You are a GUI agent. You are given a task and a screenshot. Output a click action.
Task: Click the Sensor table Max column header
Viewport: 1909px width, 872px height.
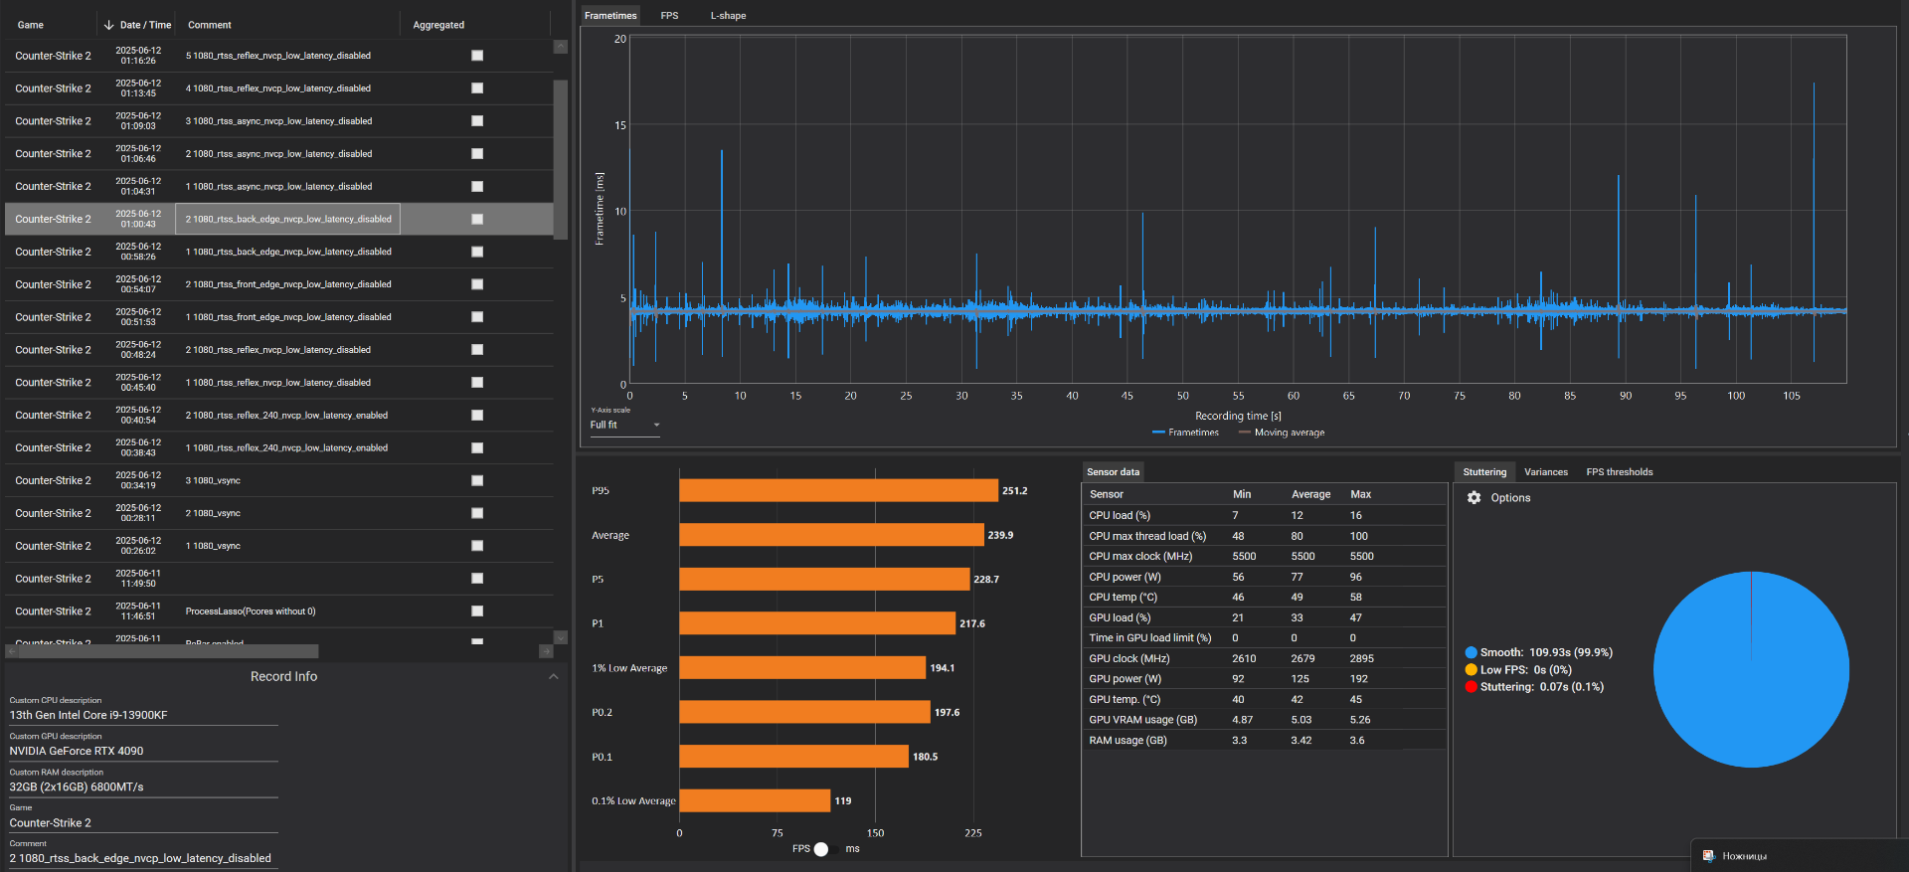point(1360,494)
